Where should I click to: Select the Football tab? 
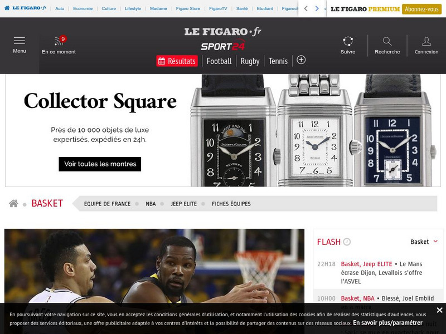point(219,61)
